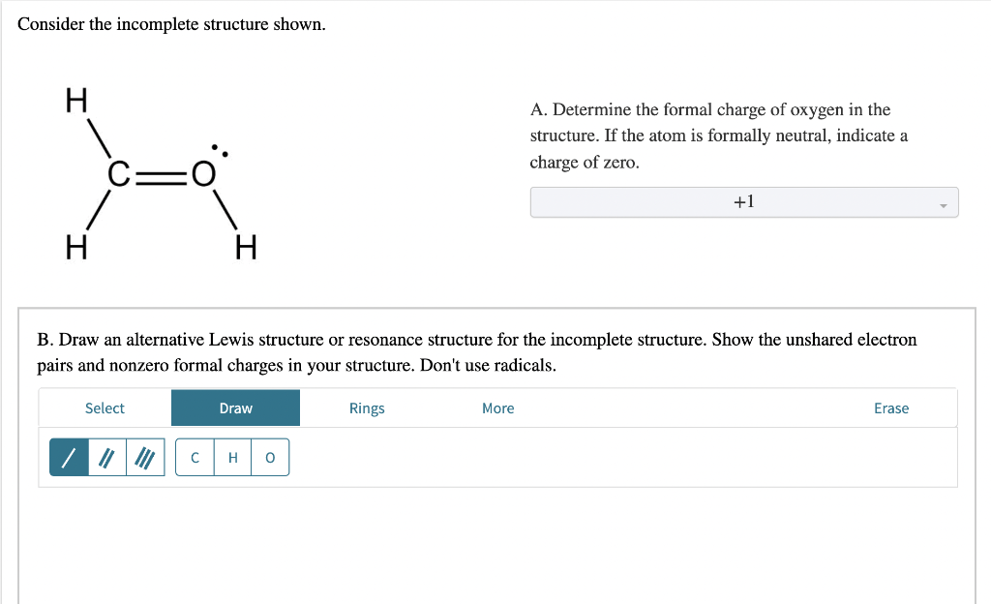Image resolution: width=991 pixels, height=604 pixels.
Task: Click the +1 charge answer field
Action: coord(743,201)
